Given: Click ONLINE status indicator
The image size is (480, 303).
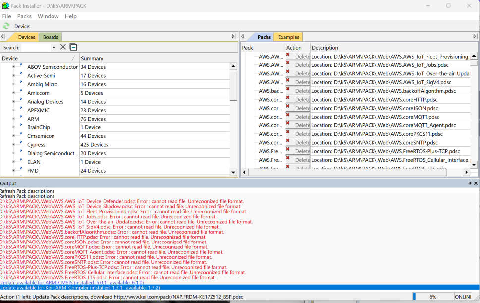Looking at the screenshot, I should 463,296.
